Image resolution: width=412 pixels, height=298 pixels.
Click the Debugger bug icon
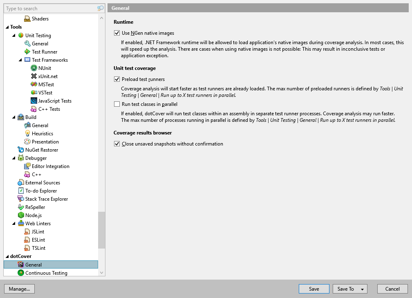[21, 158]
